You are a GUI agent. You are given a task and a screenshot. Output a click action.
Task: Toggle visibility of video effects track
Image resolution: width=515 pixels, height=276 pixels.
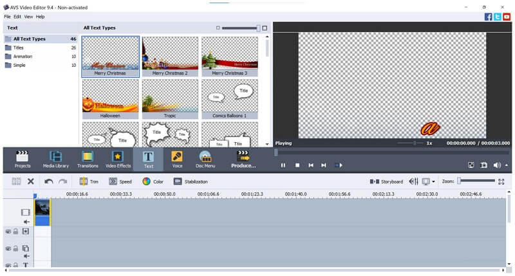click(8, 232)
